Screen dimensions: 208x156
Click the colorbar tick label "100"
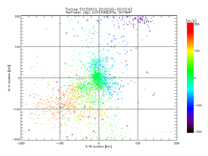click(197, 51)
